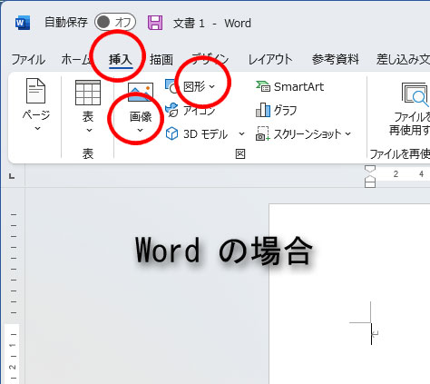Select the 挿入 ribbon tab
430x384 pixels.
pos(121,59)
